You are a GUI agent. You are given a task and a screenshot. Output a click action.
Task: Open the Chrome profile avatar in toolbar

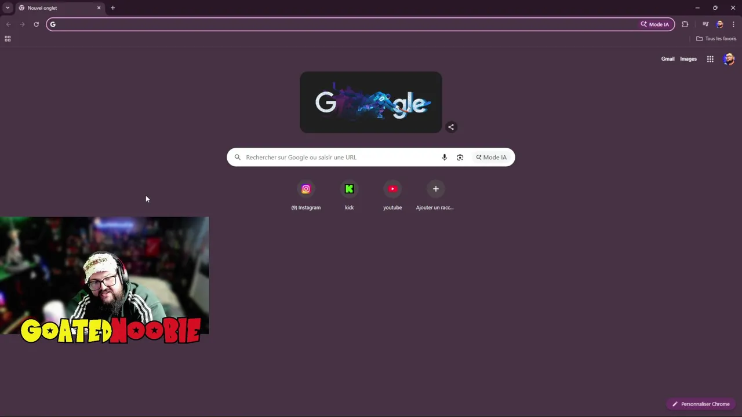click(x=719, y=24)
